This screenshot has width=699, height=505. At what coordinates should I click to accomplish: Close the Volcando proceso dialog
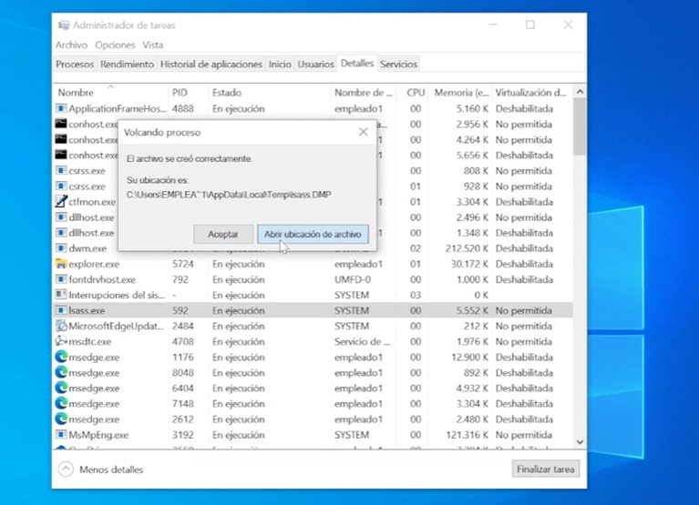364,132
